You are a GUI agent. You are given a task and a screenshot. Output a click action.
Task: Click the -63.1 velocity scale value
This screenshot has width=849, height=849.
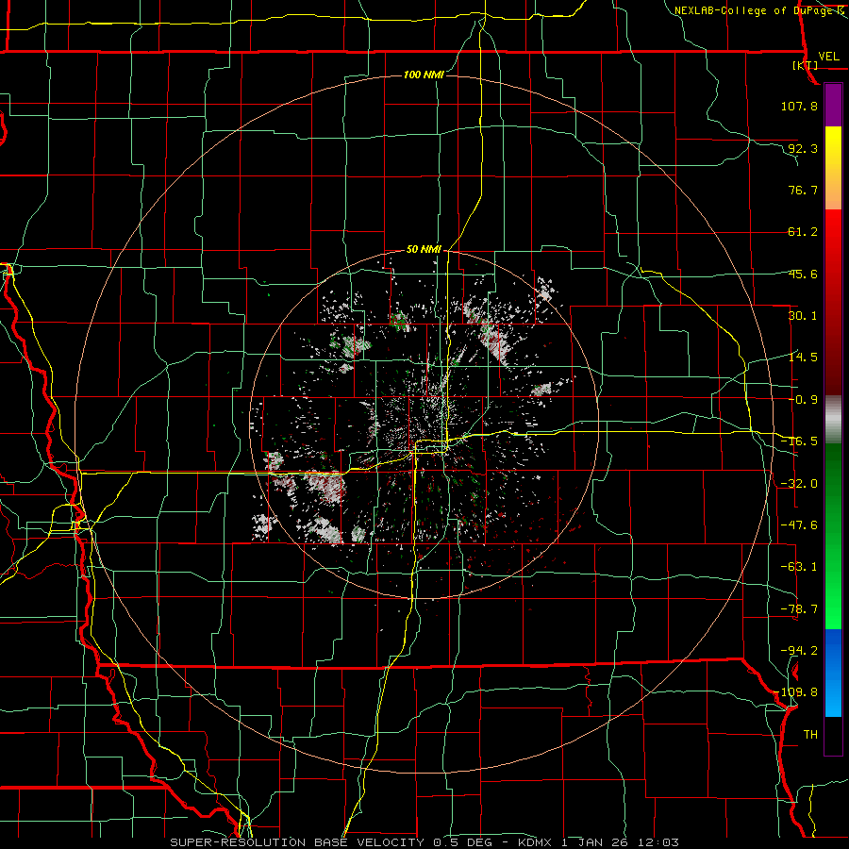(799, 567)
